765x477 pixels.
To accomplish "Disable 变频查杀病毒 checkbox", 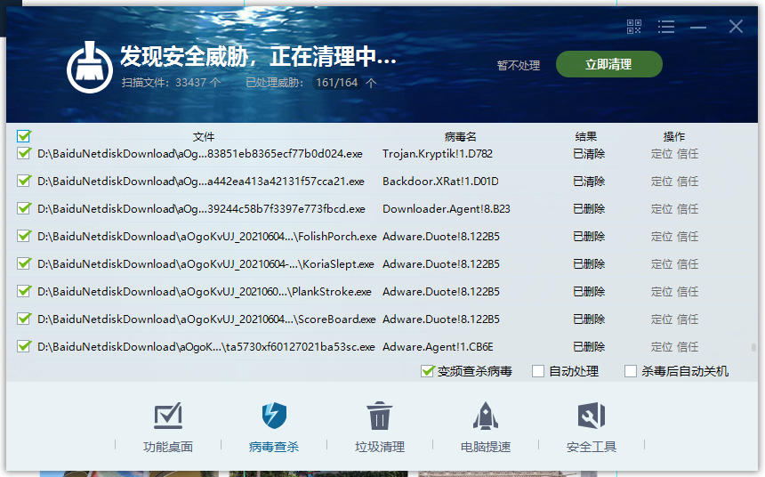I will 427,371.
